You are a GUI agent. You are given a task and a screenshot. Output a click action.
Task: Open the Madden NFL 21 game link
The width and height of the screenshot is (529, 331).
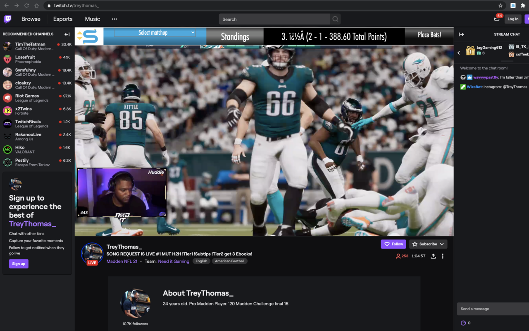pos(122,261)
